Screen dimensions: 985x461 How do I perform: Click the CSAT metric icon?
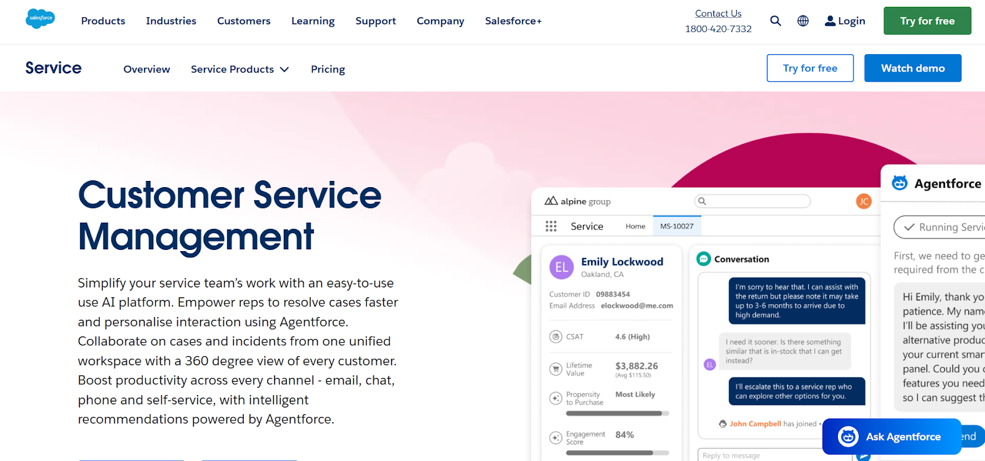[555, 337]
